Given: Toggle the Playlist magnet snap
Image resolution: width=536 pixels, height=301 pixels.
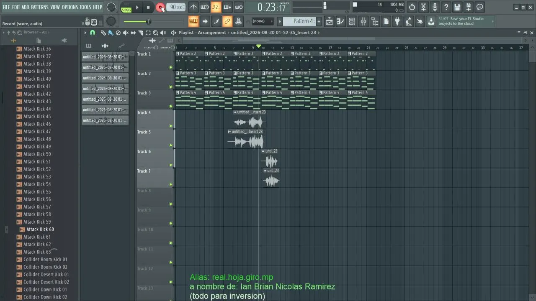Looking at the screenshot, I should click(93, 33).
